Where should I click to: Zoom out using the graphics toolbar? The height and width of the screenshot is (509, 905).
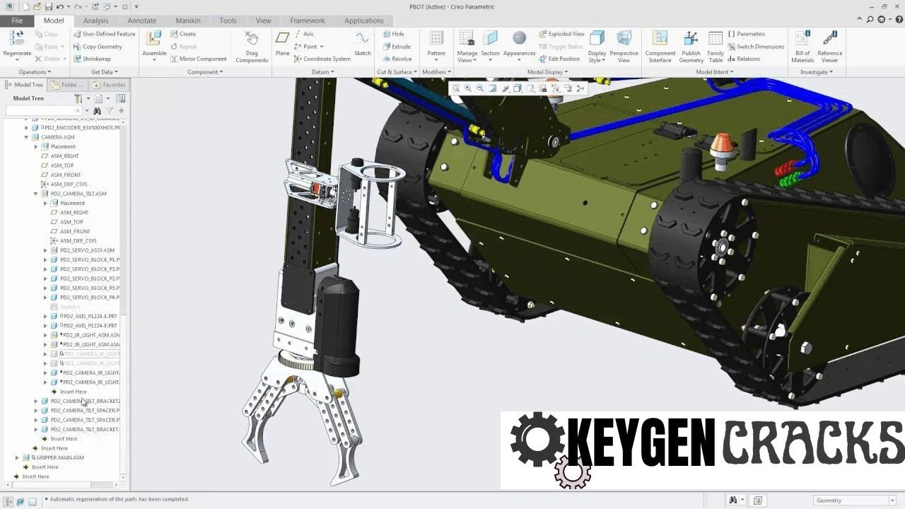[x=480, y=88]
